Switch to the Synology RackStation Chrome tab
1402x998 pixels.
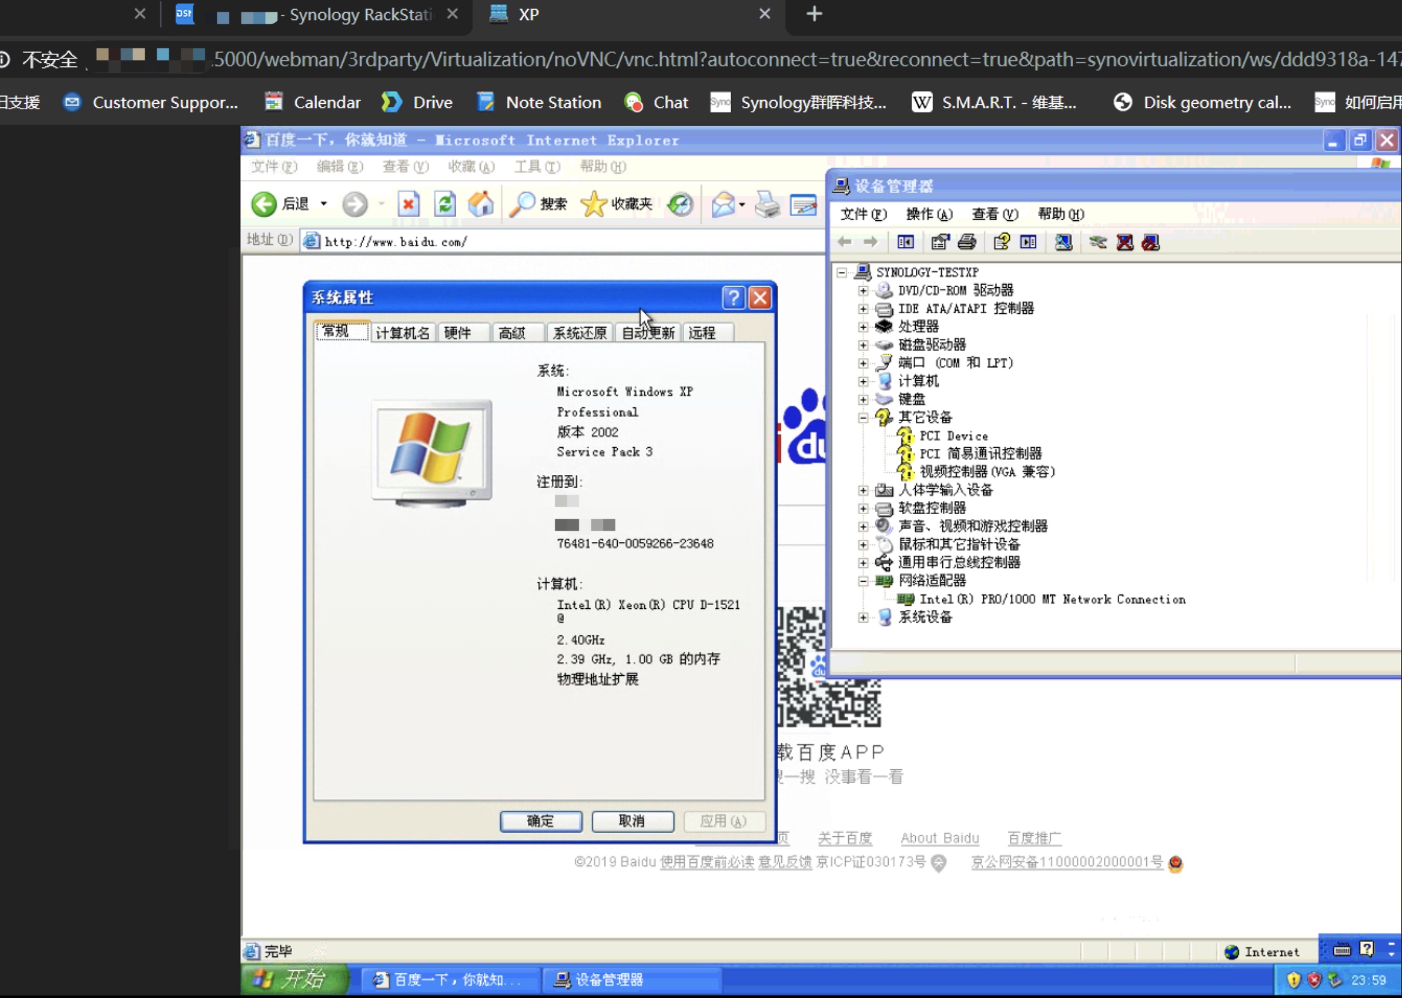click(317, 14)
